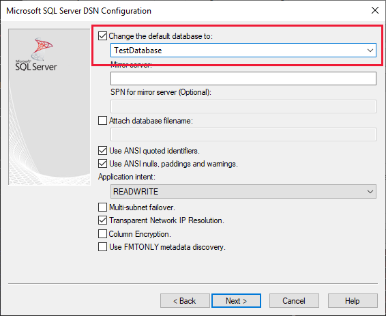Click inside the Mirror server field
The height and width of the screenshot is (316, 386).
pyautogui.click(x=243, y=78)
